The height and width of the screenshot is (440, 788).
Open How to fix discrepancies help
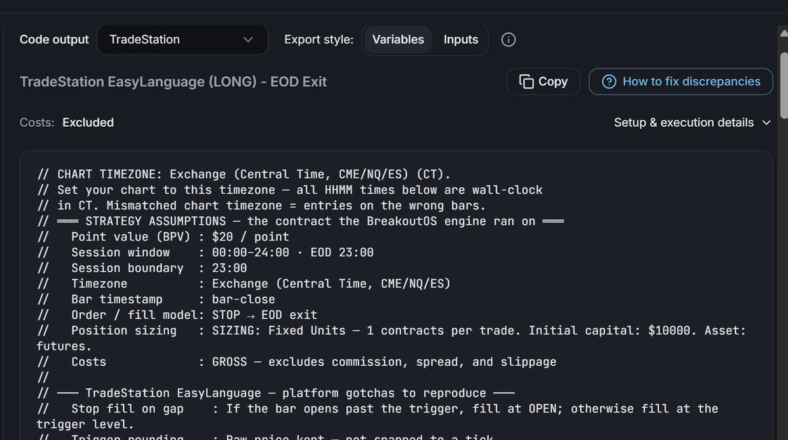click(x=681, y=81)
